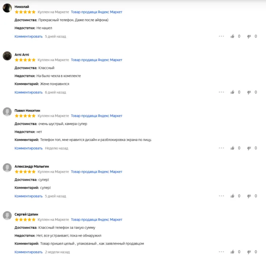Open Arni Arni's profile picture
The width and height of the screenshot is (266, 259).
coord(7,56)
